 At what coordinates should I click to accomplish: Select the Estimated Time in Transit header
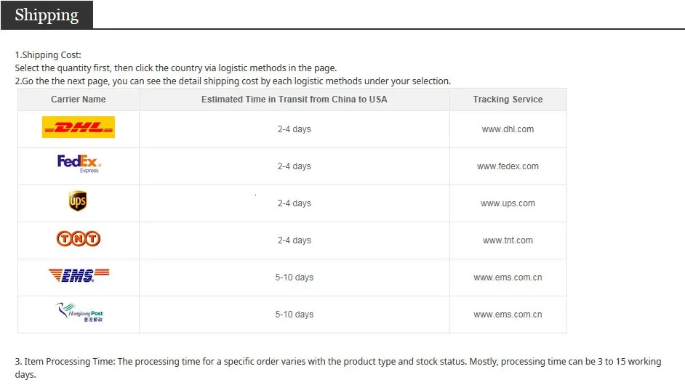click(x=294, y=100)
